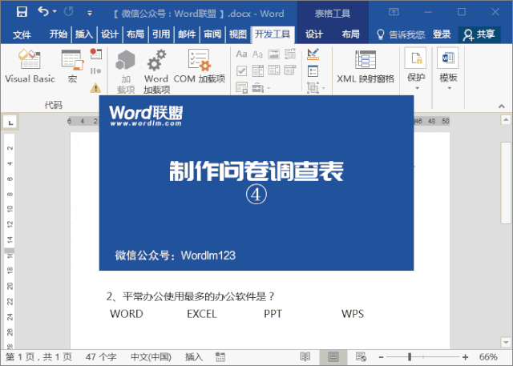513x366 pixels.
Task: Click the zoom slider handle
Action: tap(410, 357)
